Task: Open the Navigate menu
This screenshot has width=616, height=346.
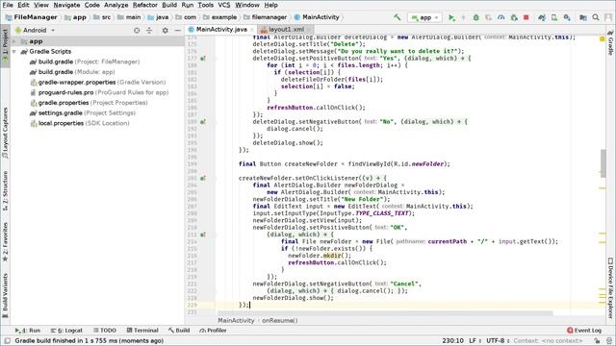Action: pos(66,5)
